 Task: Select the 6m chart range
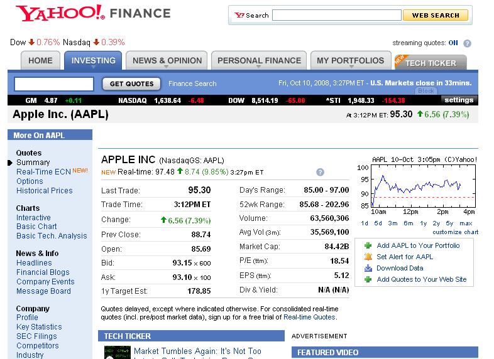coord(409,223)
